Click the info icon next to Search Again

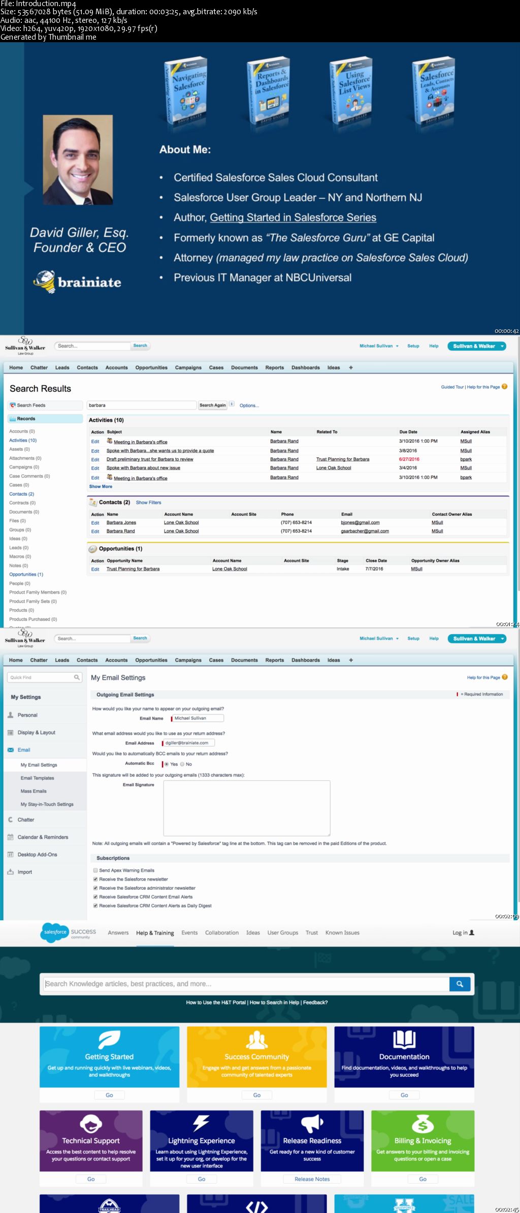(x=232, y=405)
